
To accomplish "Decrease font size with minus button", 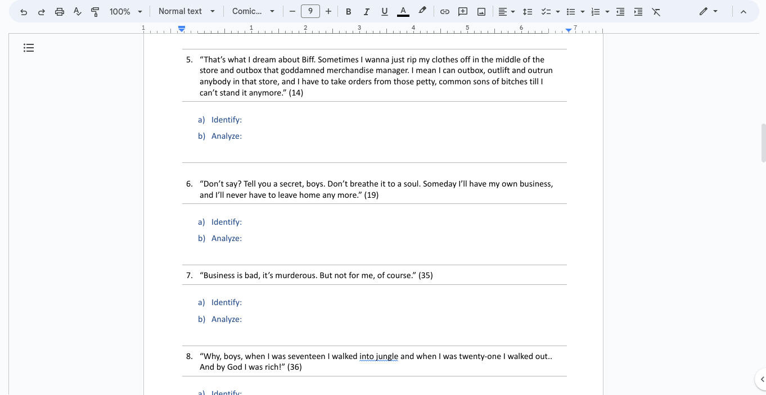I will pyautogui.click(x=292, y=11).
